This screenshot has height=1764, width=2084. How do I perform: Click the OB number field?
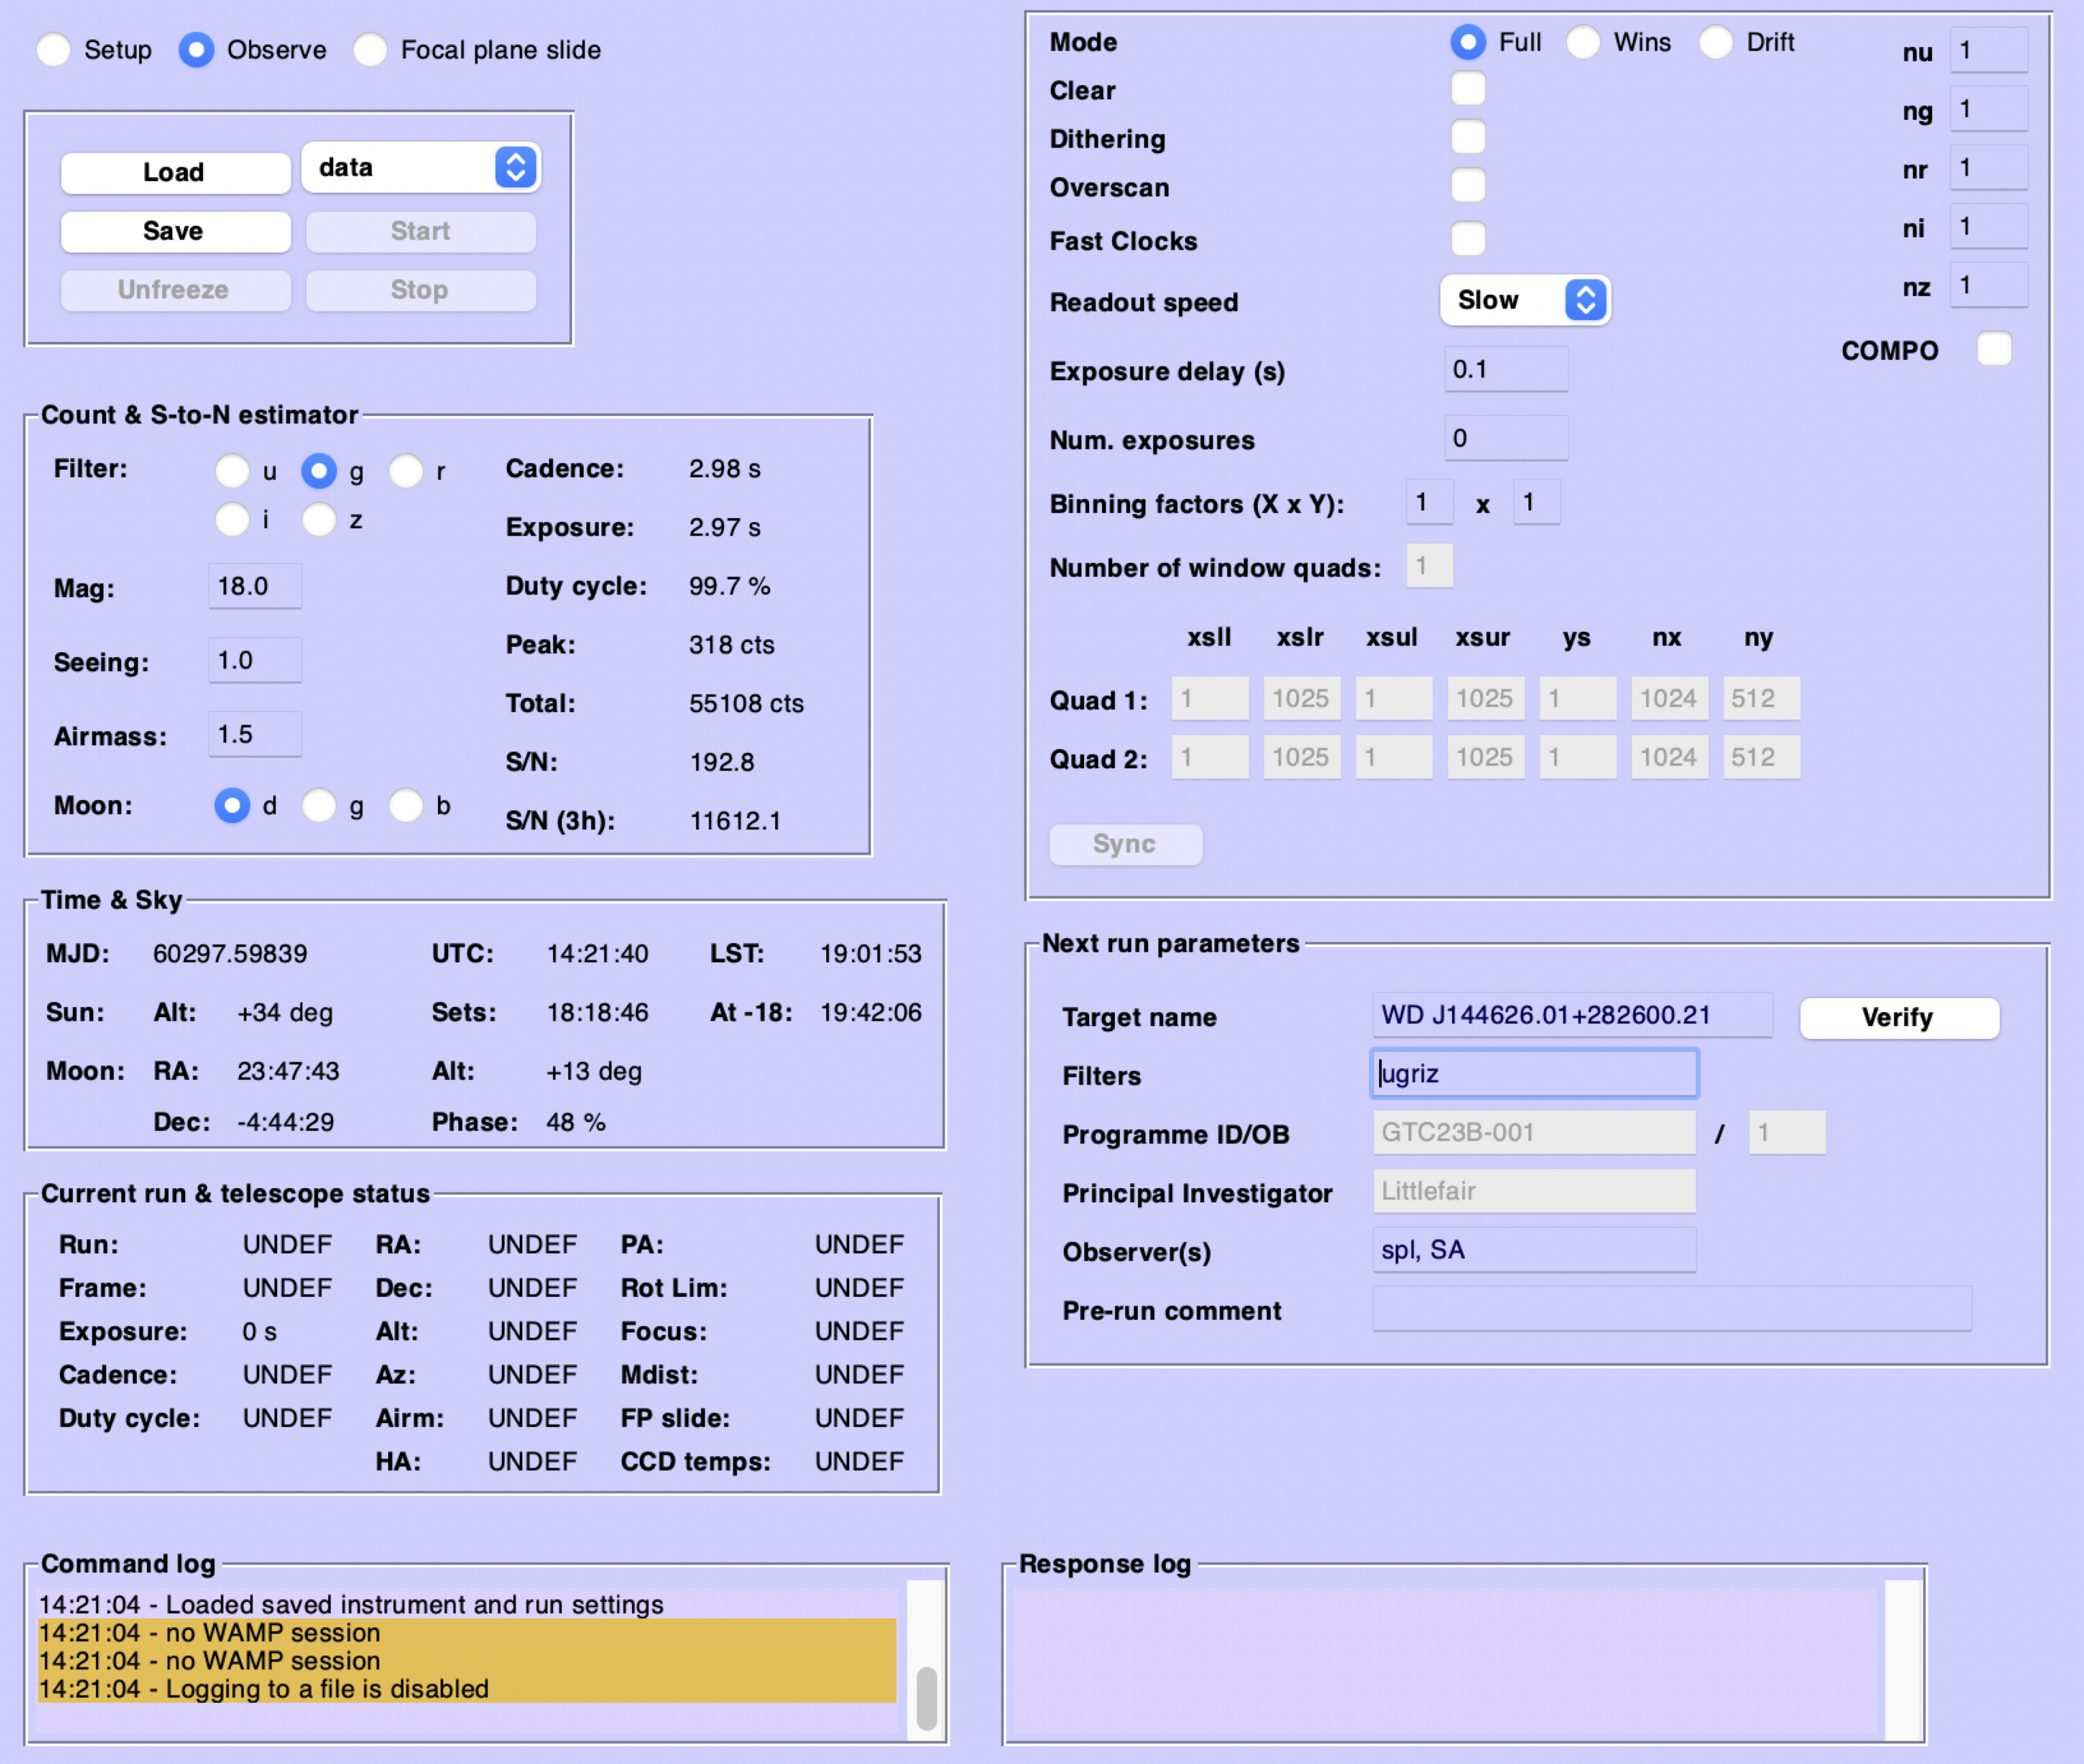(x=1787, y=1132)
